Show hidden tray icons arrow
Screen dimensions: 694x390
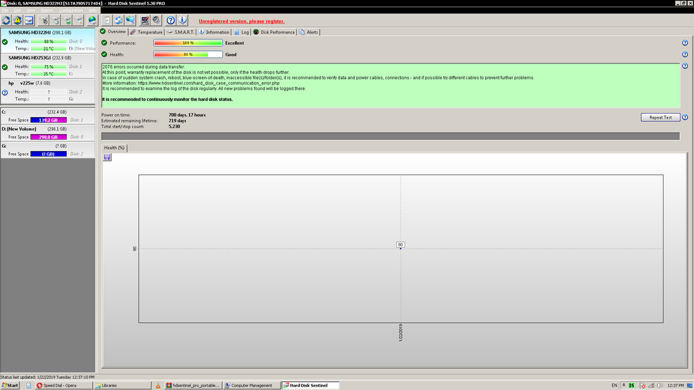tap(624, 385)
